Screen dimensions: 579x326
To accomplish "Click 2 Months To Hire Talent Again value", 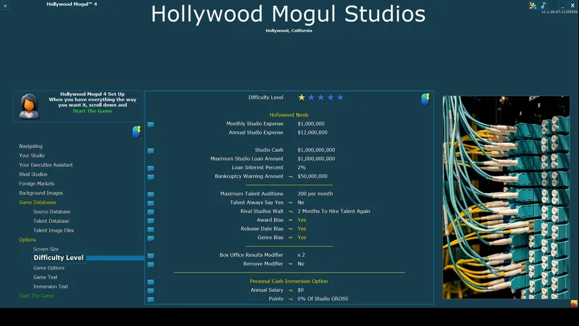I will pyautogui.click(x=334, y=211).
